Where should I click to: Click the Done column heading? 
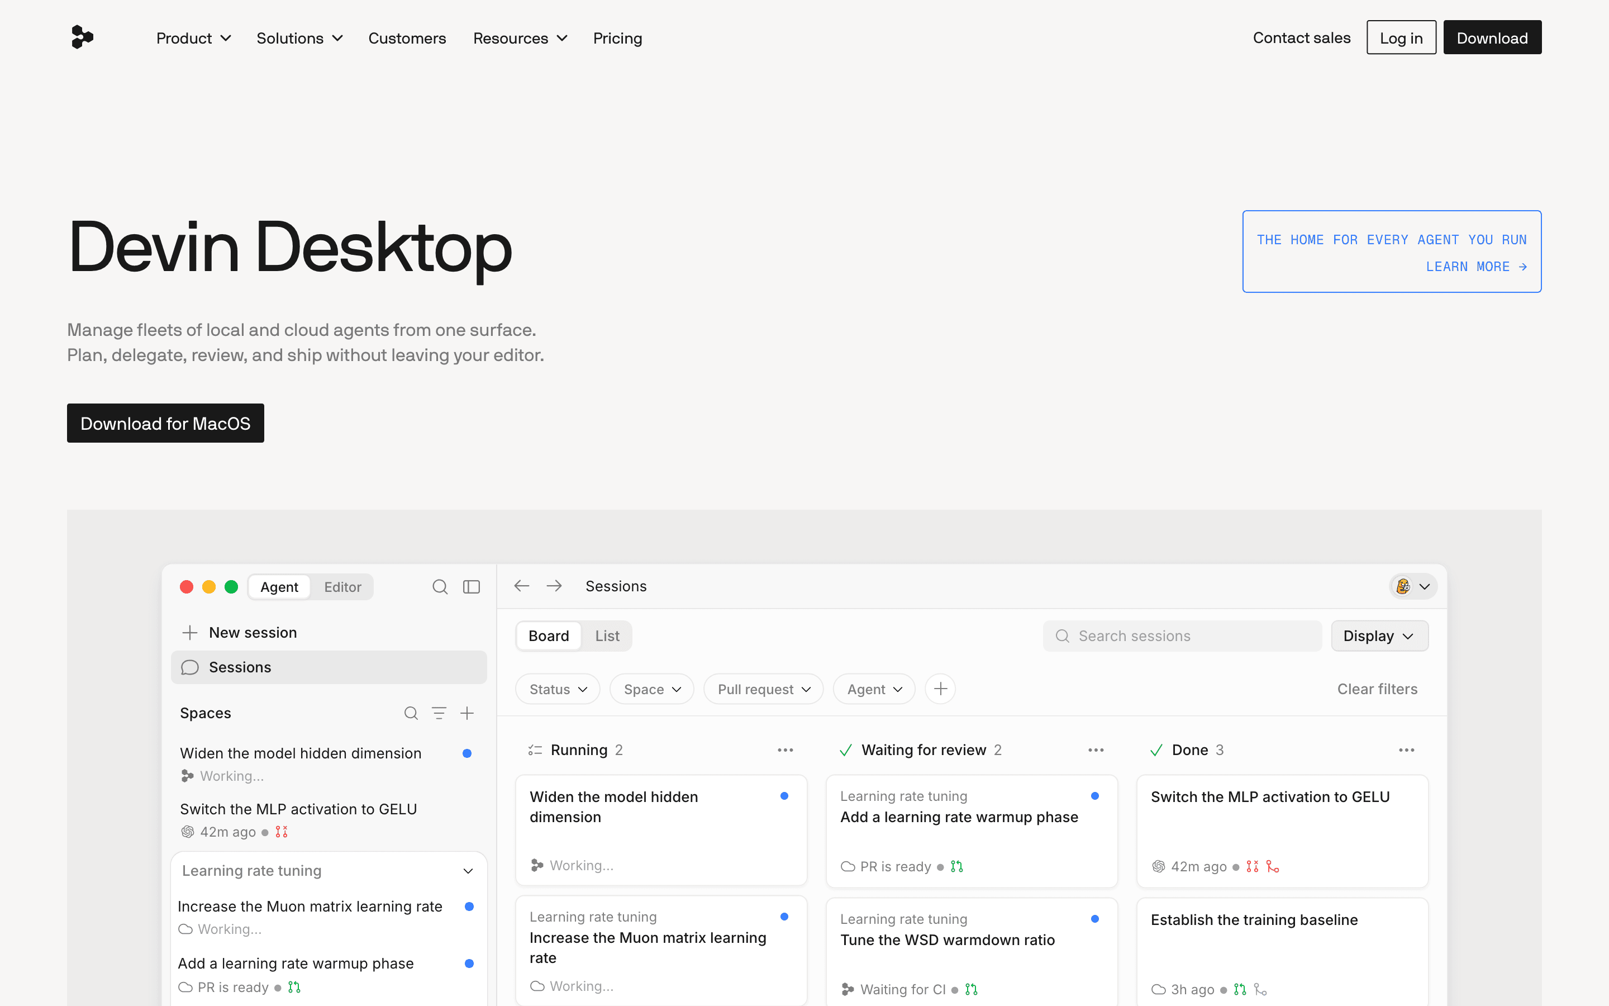pyautogui.click(x=1189, y=750)
